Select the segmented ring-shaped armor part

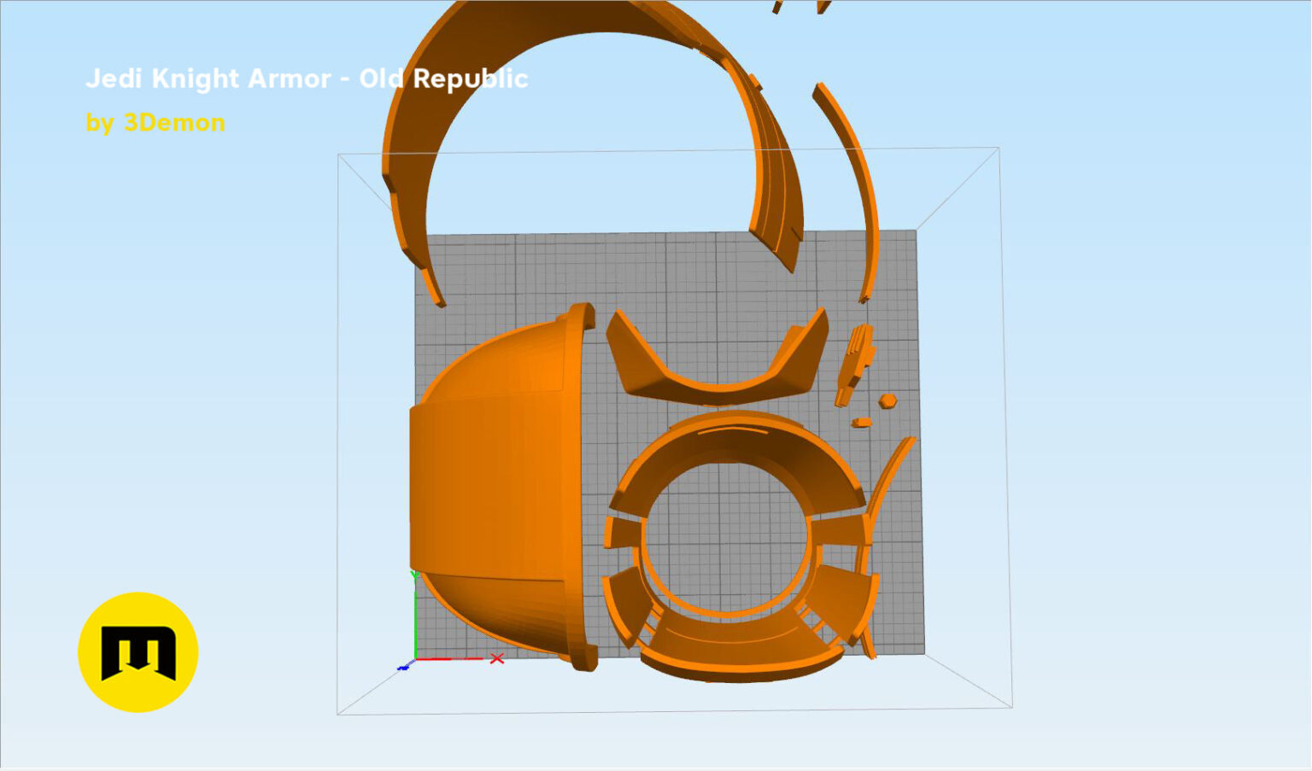click(x=740, y=546)
